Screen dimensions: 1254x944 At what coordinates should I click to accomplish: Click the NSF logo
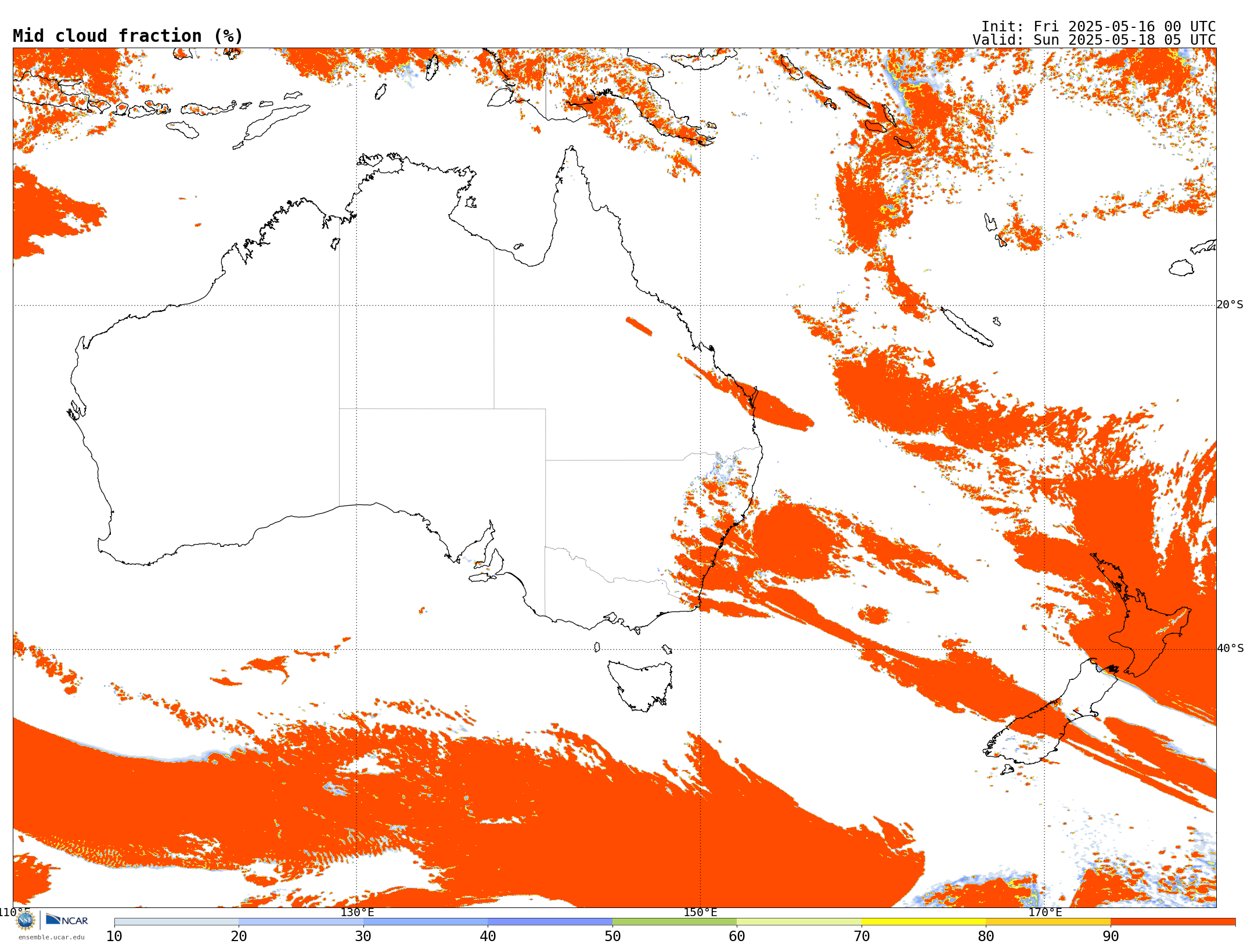pyautogui.click(x=26, y=920)
